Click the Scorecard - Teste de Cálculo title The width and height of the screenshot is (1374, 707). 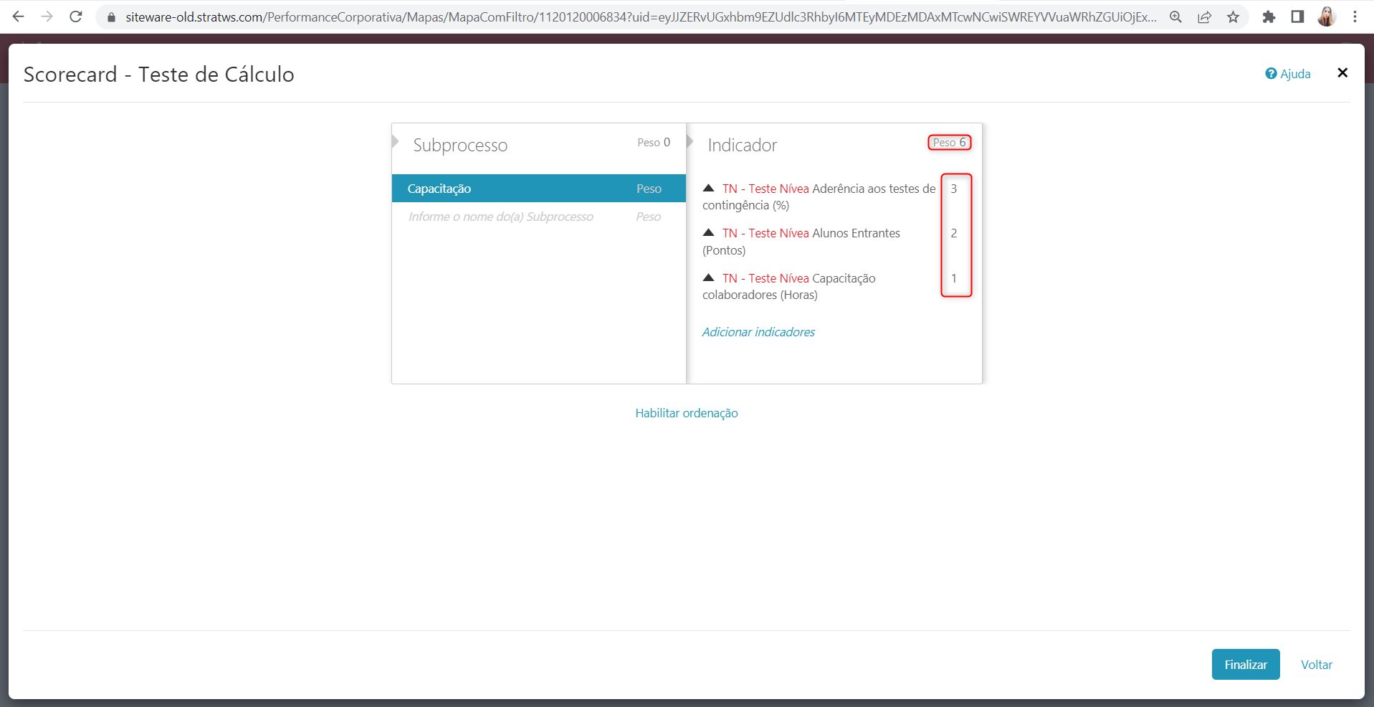159,75
